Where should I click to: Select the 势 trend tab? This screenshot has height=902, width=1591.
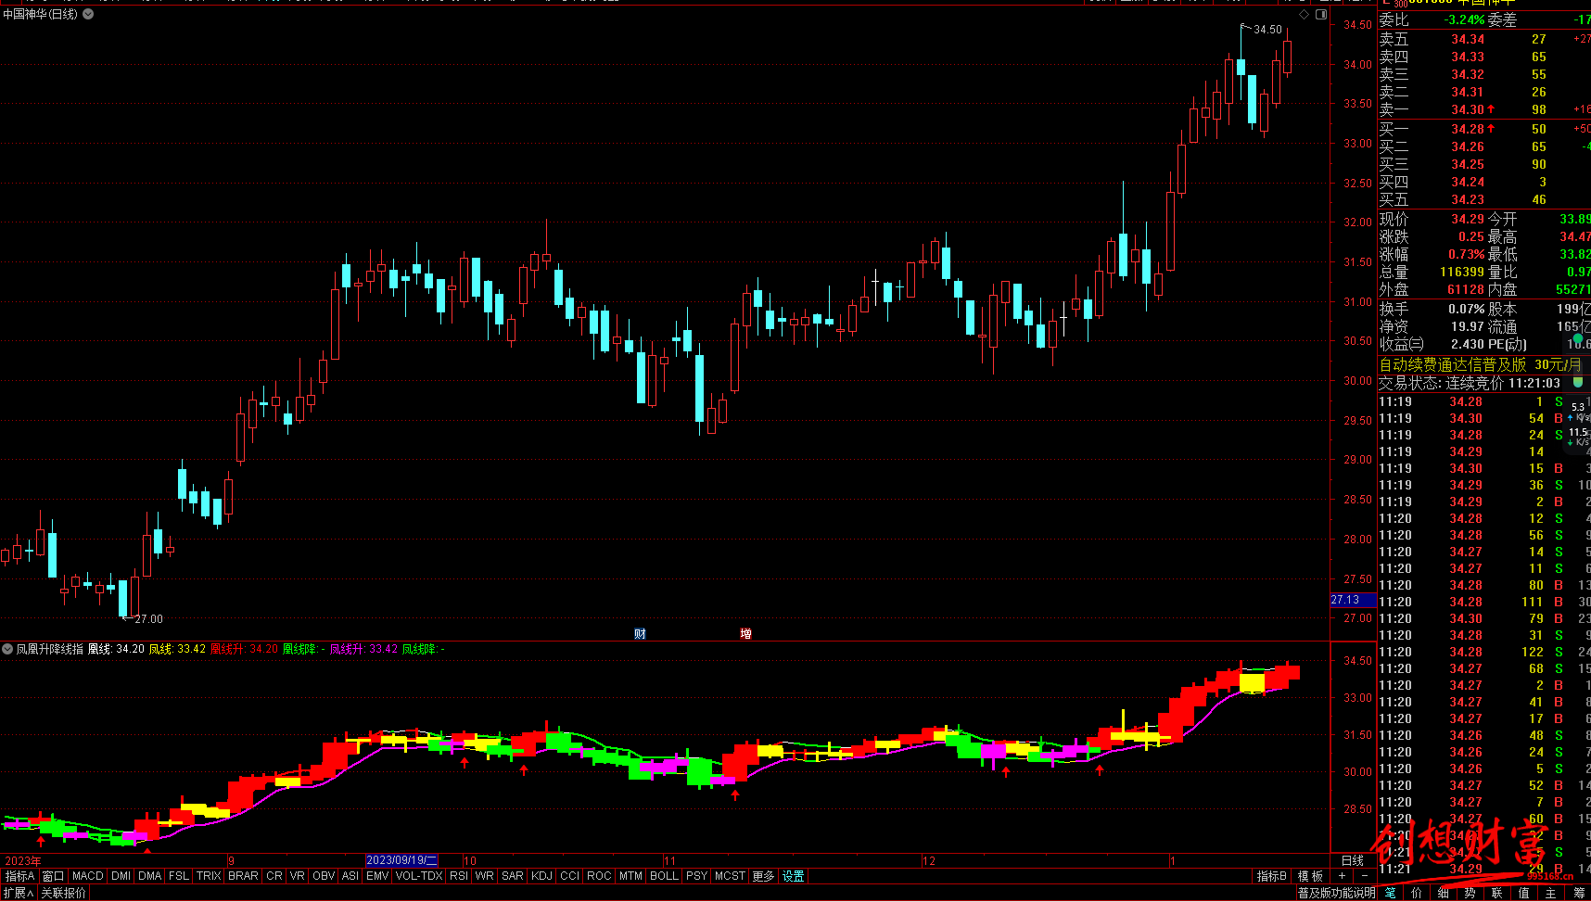(x=1470, y=893)
